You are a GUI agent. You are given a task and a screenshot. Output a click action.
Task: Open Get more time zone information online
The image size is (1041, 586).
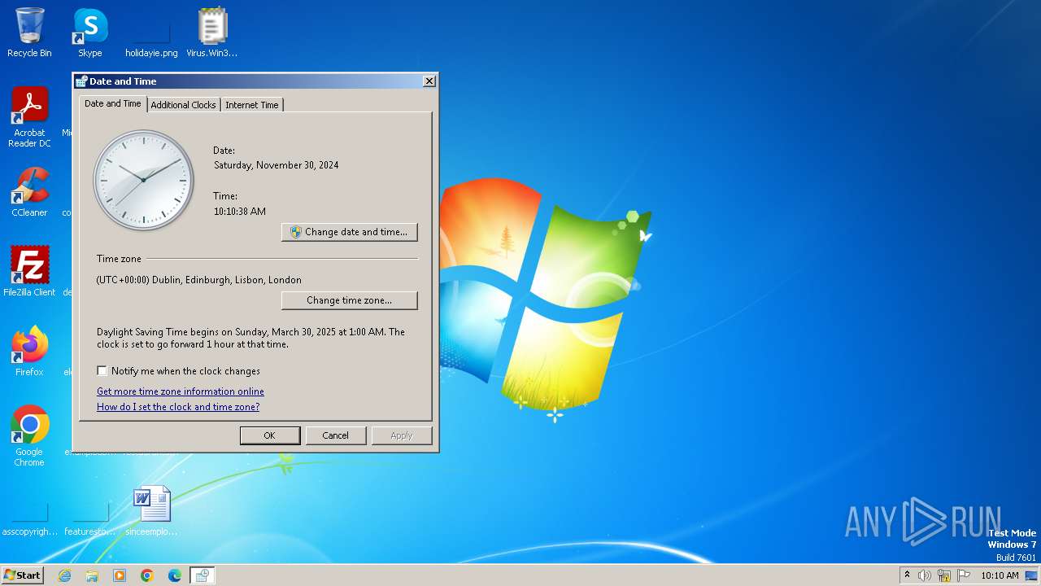tap(181, 391)
